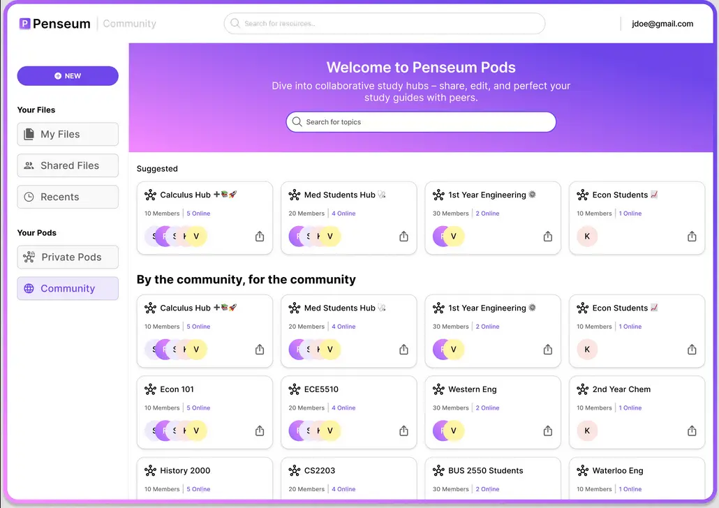Click the Penseum "P" logo icon
The width and height of the screenshot is (719, 508).
coord(24,23)
